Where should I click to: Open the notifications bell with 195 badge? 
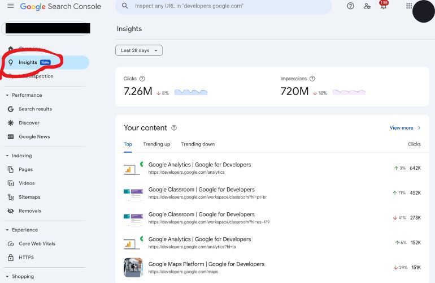tap(384, 5)
